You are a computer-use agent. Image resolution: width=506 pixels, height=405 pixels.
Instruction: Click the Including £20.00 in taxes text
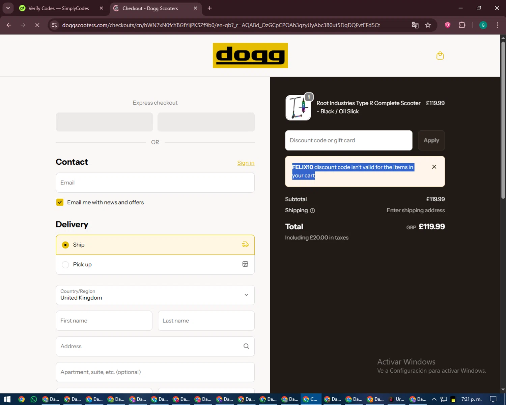316,238
